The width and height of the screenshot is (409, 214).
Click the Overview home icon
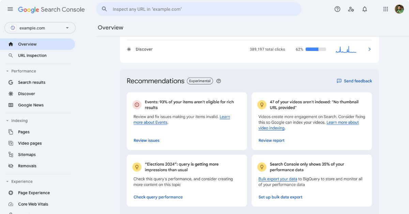pos(11,44)
